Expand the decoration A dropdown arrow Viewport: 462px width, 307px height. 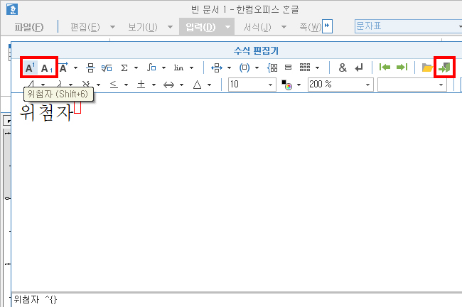pos(76,68)
